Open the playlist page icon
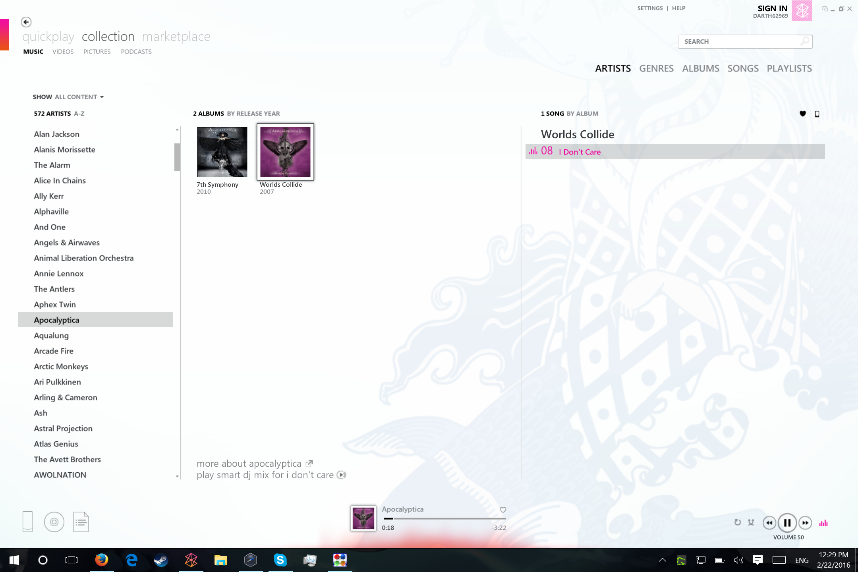The width and height of the screenshot is (858, 572). coord(81,522)
